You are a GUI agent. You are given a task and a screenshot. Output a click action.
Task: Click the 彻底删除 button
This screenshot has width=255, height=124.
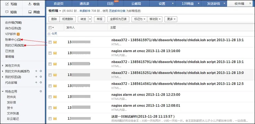pyautogui.click(x=68, y=19)
